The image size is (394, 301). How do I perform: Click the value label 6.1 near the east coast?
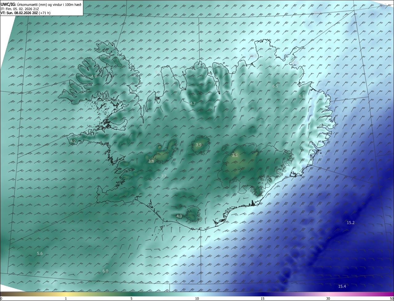click(302, 96)
